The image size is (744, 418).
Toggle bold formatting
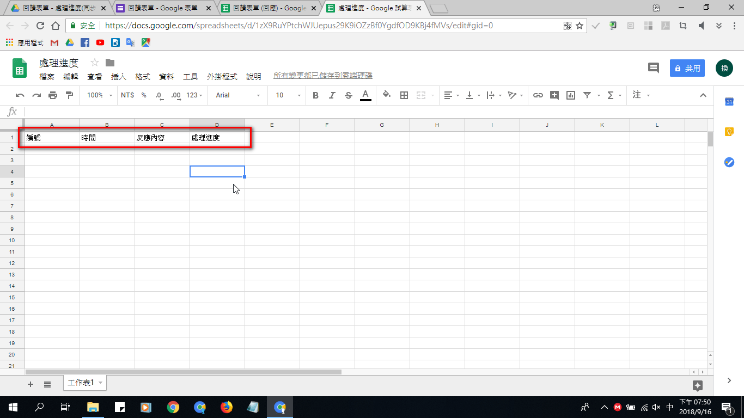click(x=316, y=95)
